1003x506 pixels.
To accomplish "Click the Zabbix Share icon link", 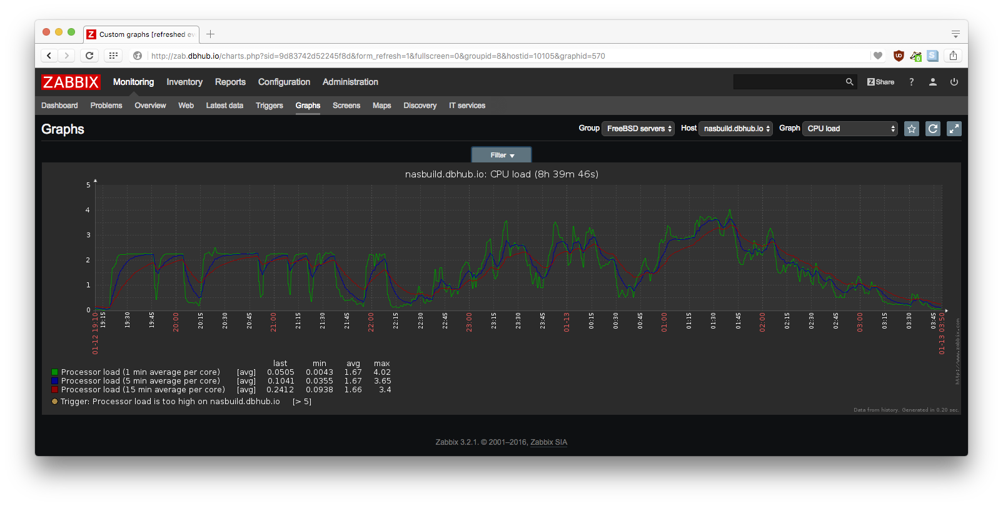I will coord(880,82).
